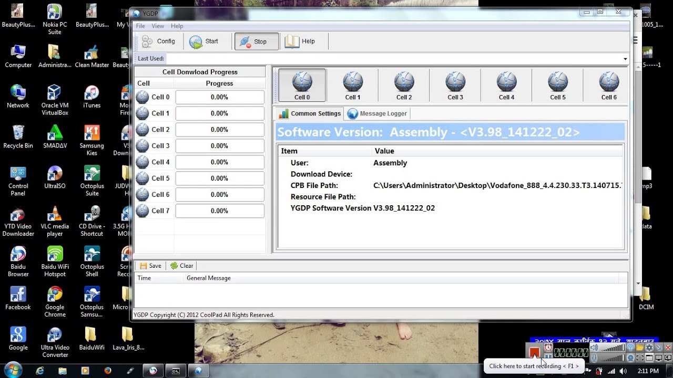673x378 pixels.
Task: Open the View menu
Action: point(158,26)
